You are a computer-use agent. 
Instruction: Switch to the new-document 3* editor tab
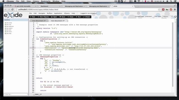click(x=39, y=21)
